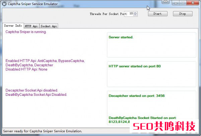This screenshot has height=136, width=201.
Task: Click status bar 'Server ready for Captcha Sniper' text
Action: (43, 131)
